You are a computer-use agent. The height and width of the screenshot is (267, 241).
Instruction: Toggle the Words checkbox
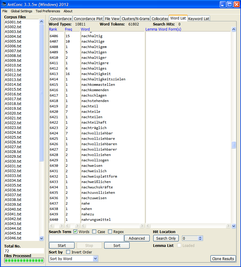point(75,232)
